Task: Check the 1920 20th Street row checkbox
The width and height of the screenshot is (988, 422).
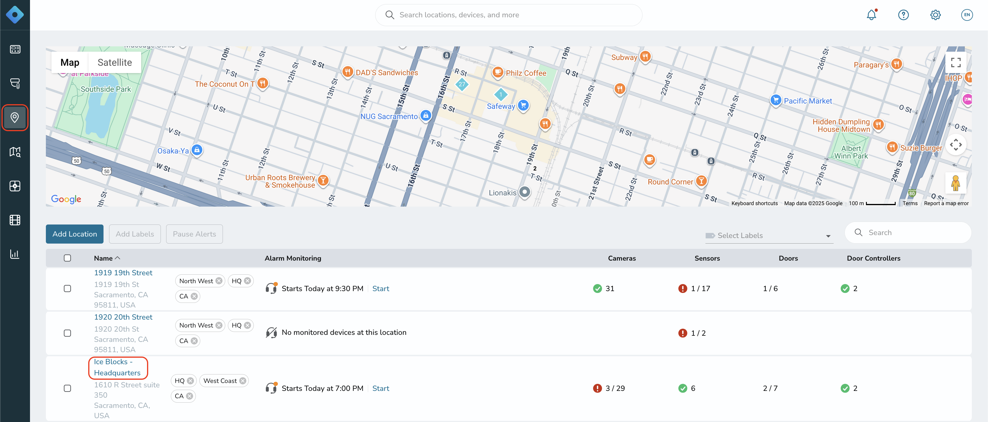Action: click(x=67, y=333)
